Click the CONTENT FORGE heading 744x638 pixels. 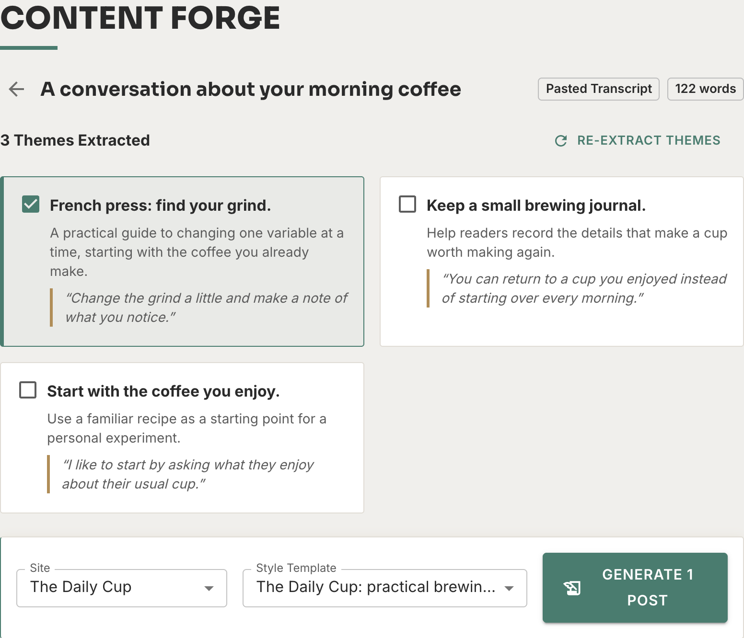coord(140,18)
